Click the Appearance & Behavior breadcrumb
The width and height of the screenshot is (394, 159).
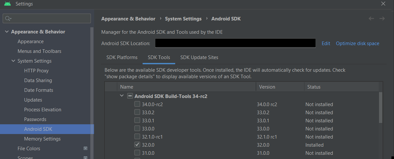point(128,18)
